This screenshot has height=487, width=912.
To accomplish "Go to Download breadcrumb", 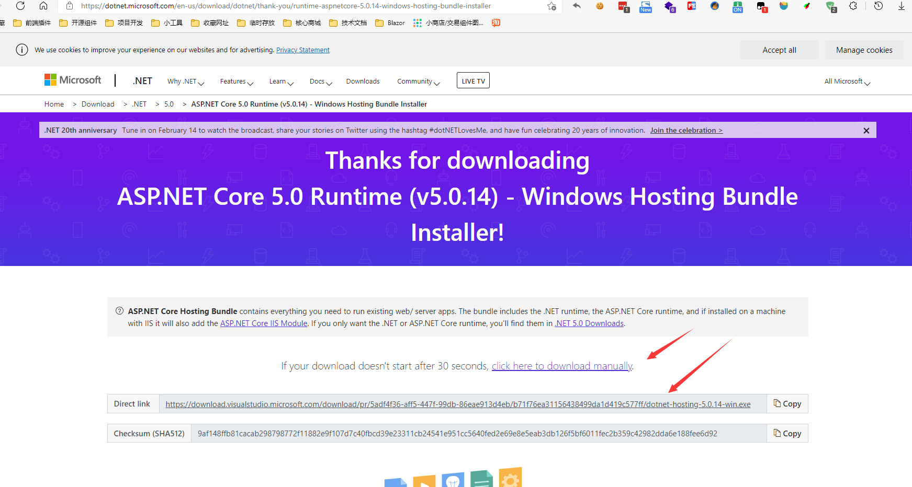I will point(98,105).
